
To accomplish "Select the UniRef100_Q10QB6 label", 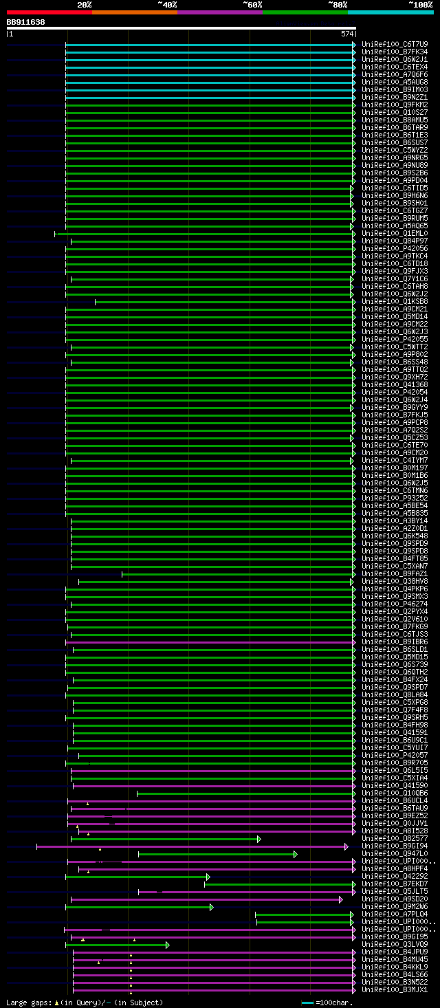I will pos(395,793).
